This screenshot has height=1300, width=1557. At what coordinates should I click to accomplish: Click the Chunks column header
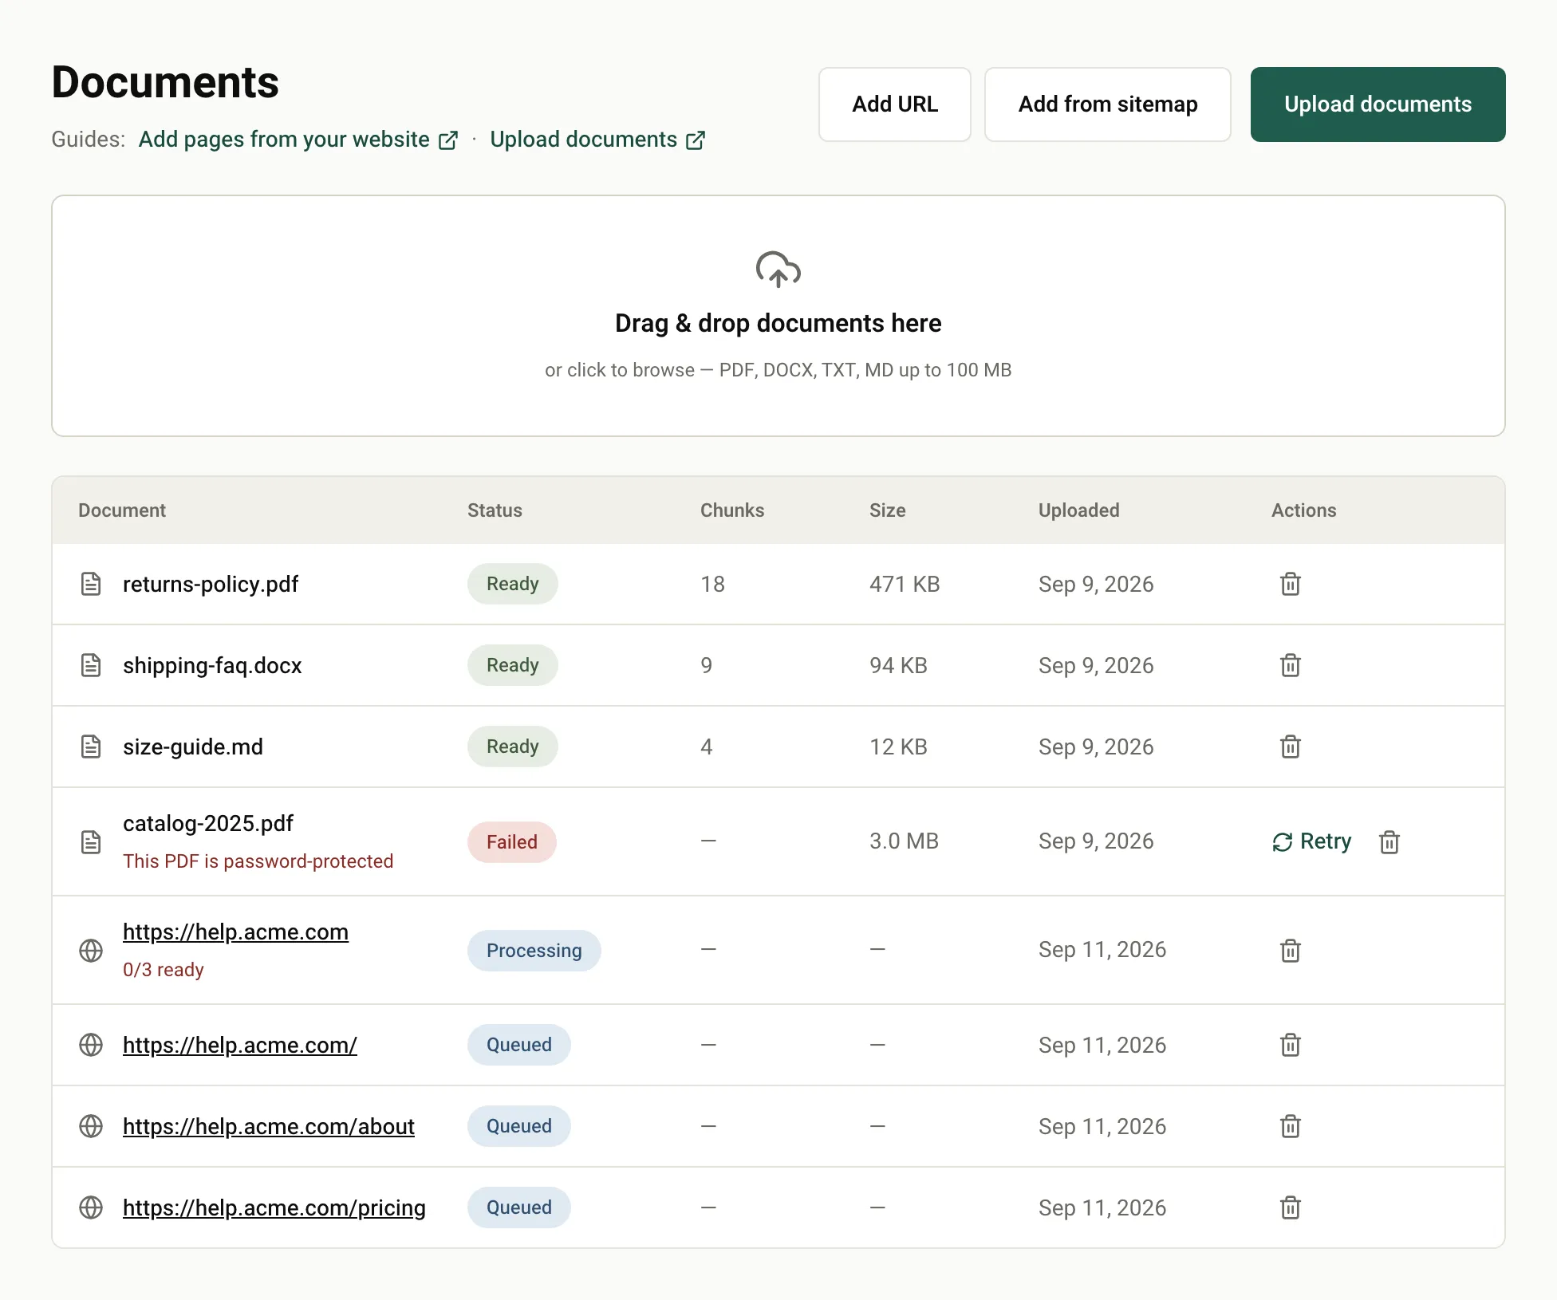coord(732,510)
